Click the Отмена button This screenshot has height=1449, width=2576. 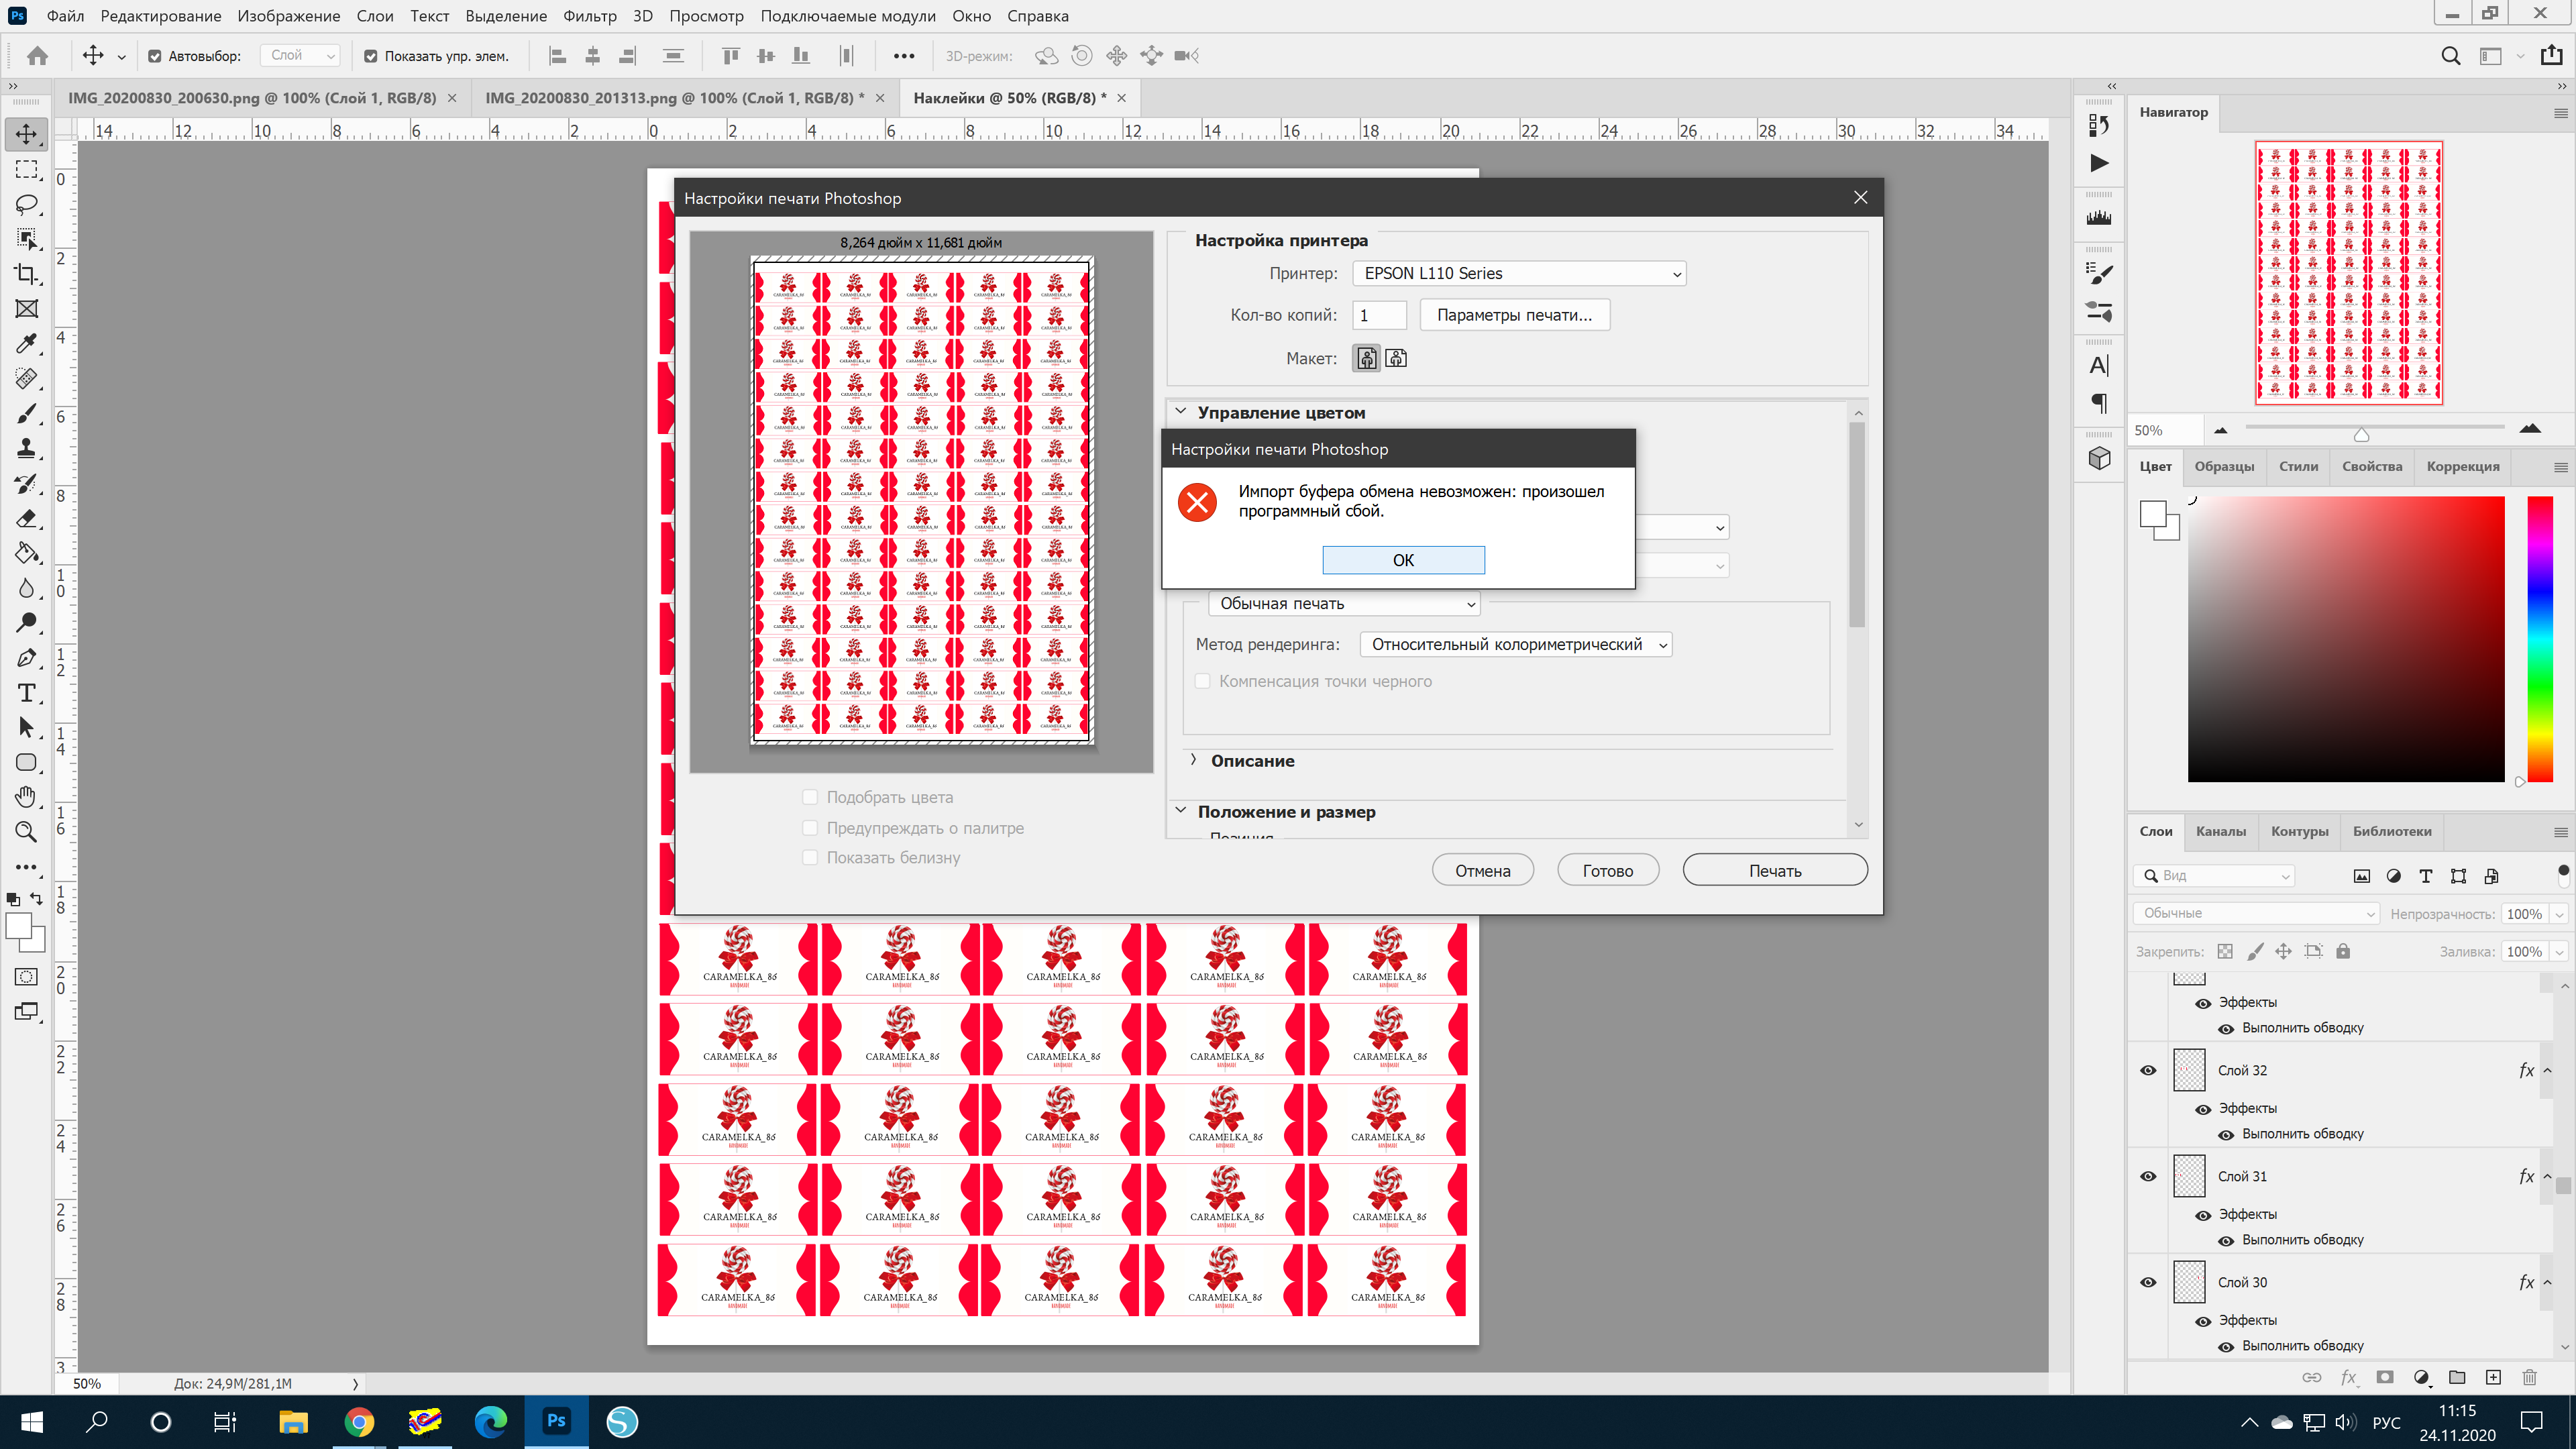(1482, 870)
